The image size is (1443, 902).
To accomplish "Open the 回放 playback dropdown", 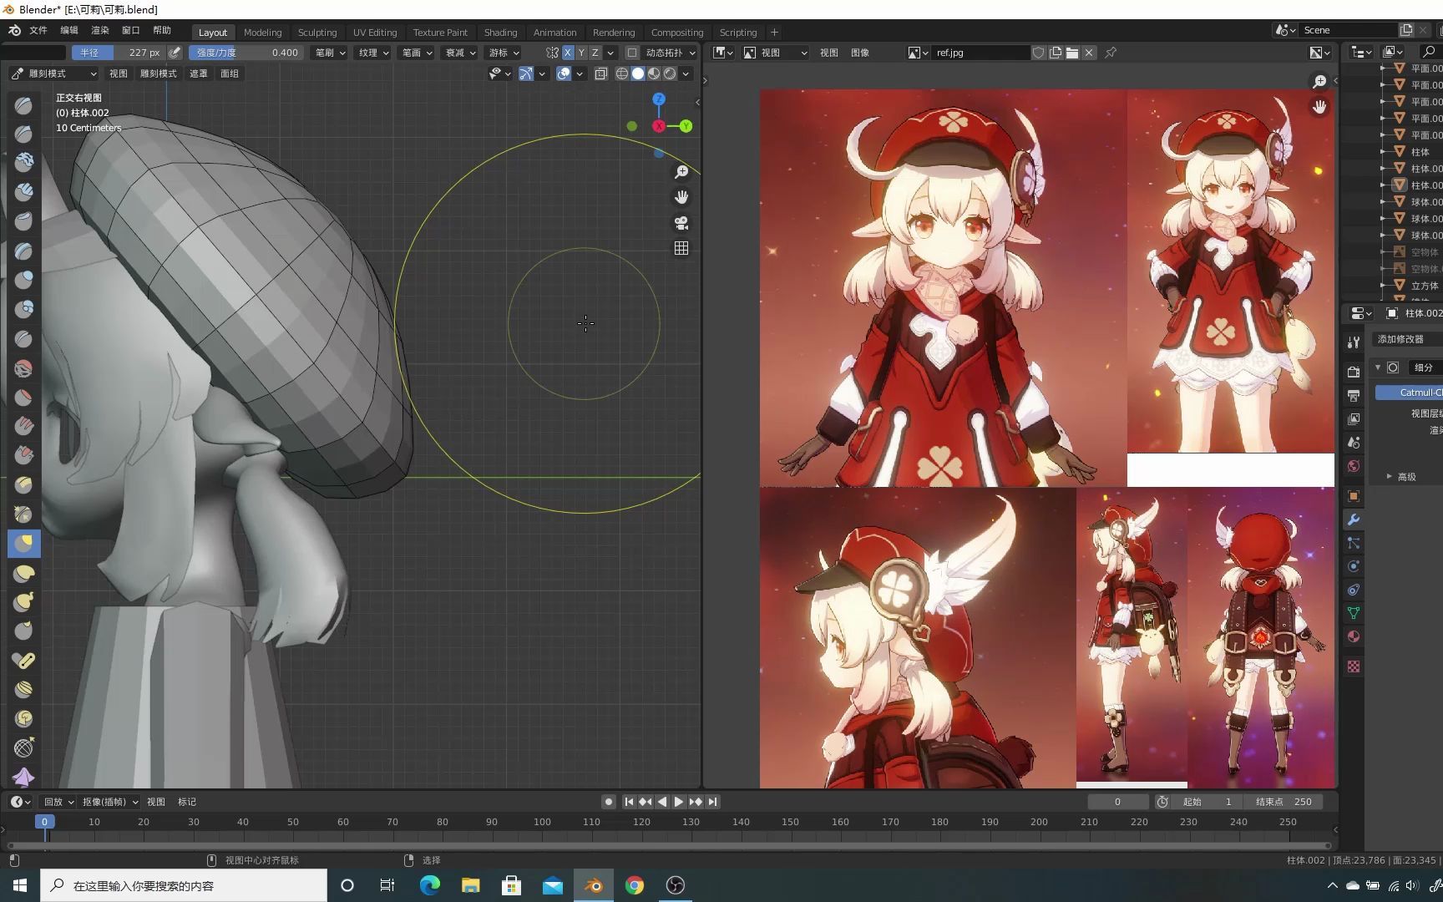I will [58, 802].
